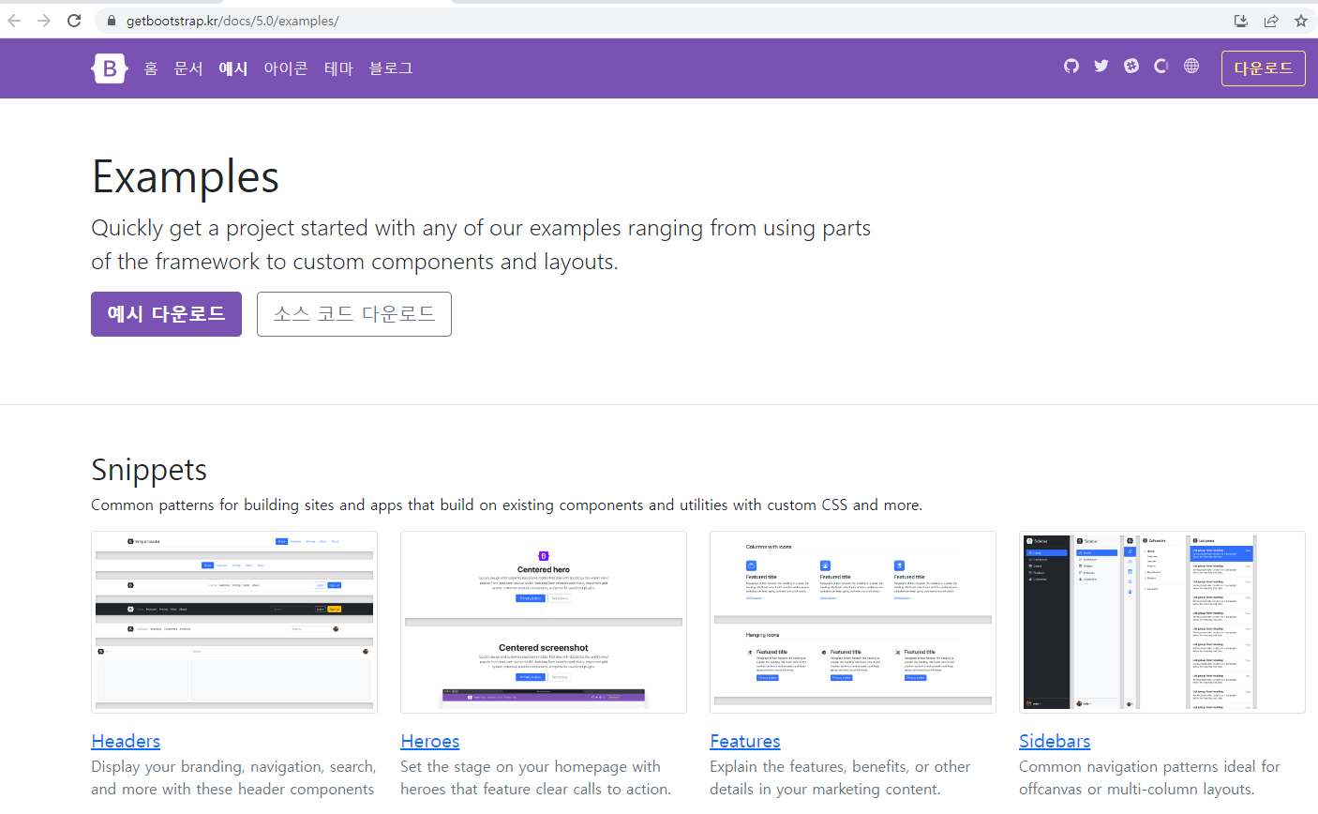The width and height of the screenshot is (1318, 814).
Task: Click the Bootstrap logo in the navbar
Action: pos(110,68)
